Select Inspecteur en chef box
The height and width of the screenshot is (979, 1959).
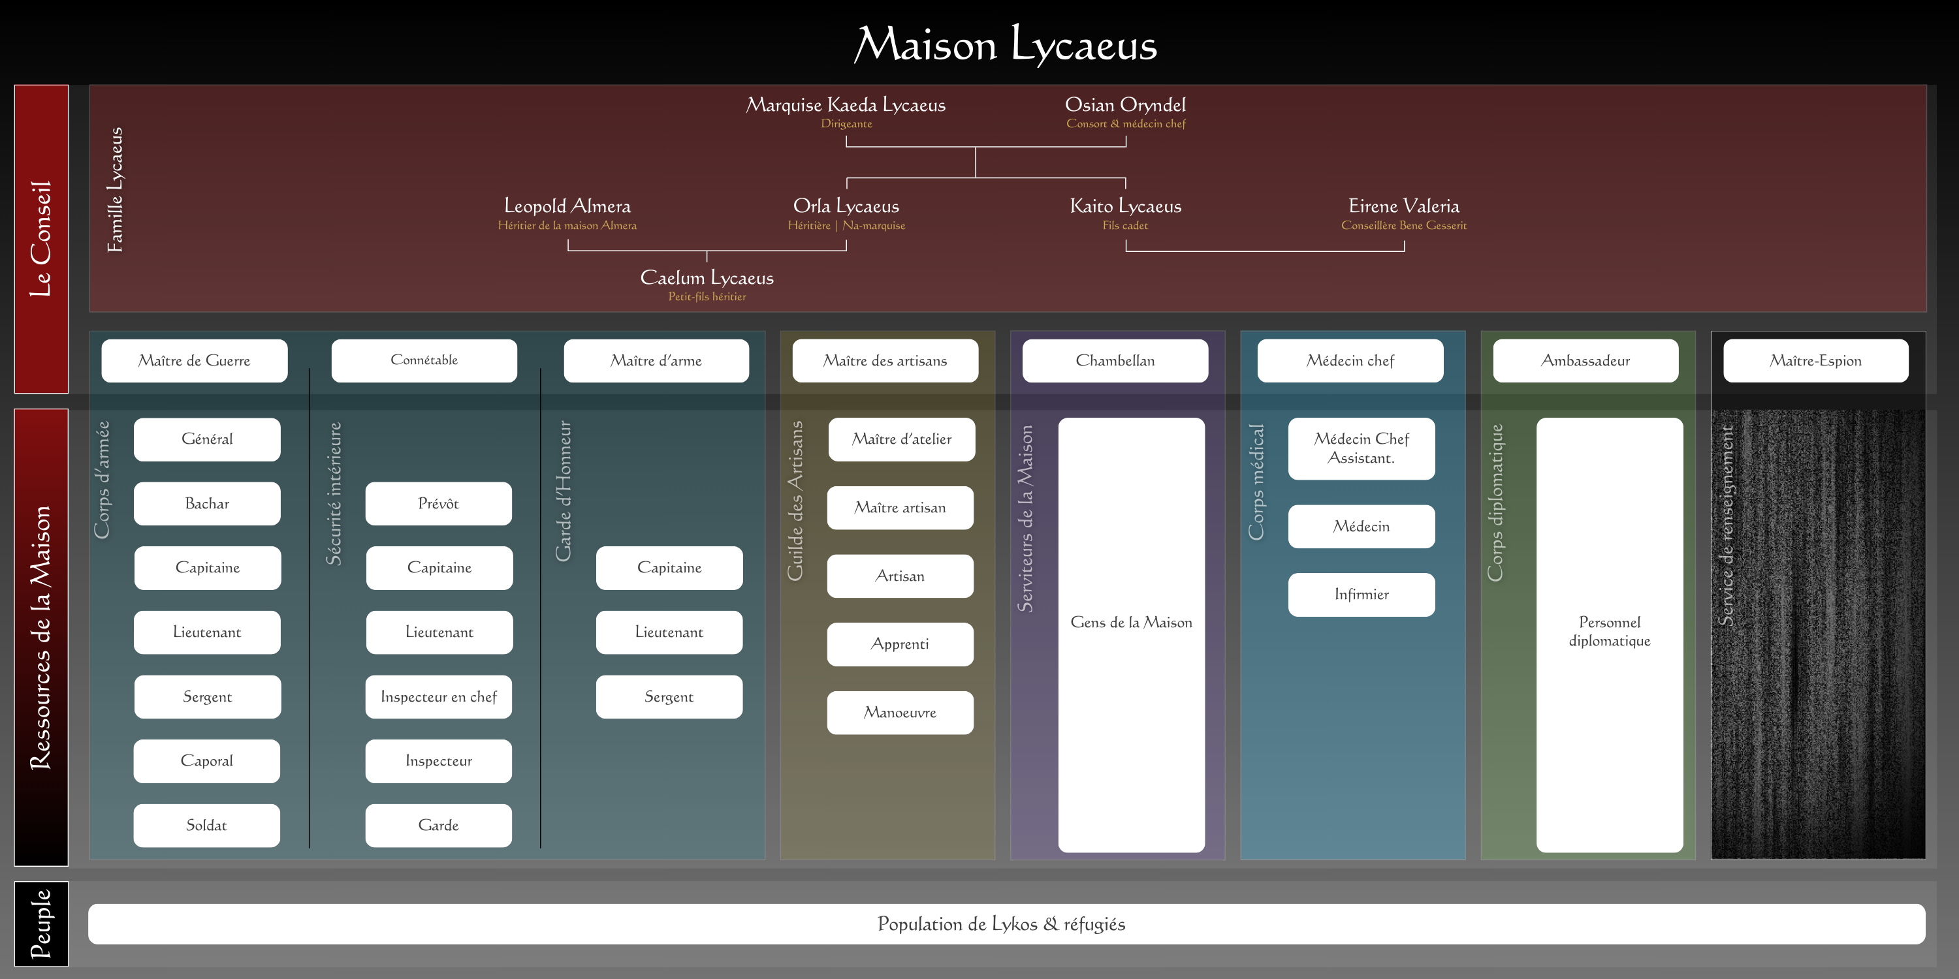pos(438,696)
